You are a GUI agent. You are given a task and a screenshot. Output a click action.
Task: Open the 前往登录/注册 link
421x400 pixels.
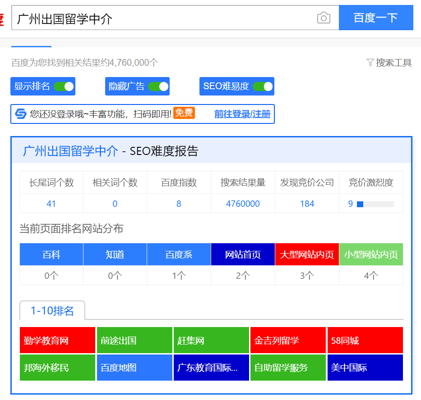point(242,114)
